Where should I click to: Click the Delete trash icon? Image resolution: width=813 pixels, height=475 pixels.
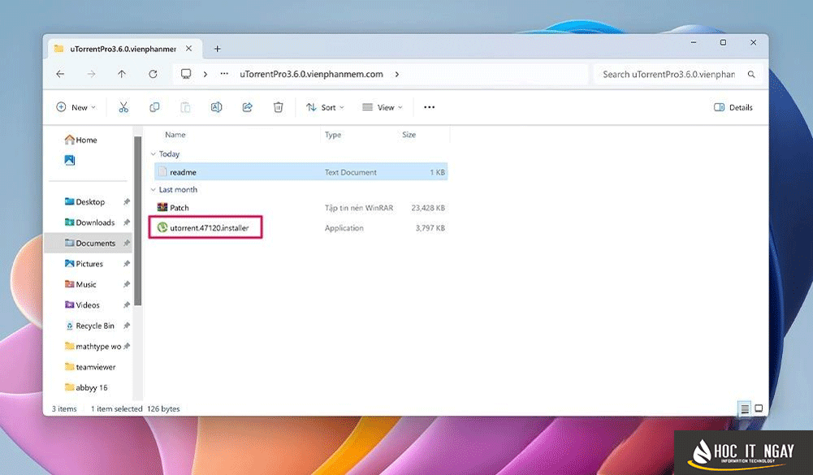(279, 107)
